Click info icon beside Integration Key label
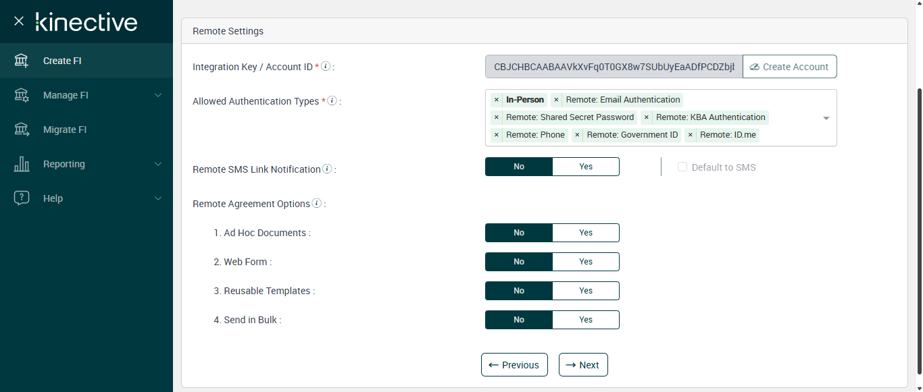The image size is (923, 392). pyautogui.click(x=326, y=67)
